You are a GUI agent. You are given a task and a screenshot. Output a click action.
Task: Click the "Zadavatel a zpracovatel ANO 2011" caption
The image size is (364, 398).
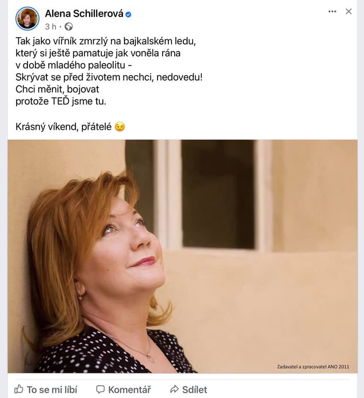(313, 366)
